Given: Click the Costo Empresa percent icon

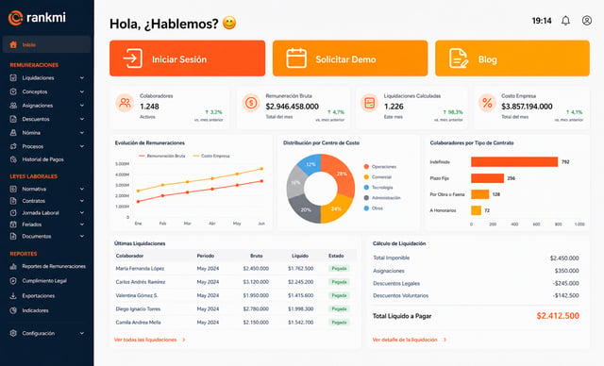Looking at the screenshot, I should (x=487, y=103).
